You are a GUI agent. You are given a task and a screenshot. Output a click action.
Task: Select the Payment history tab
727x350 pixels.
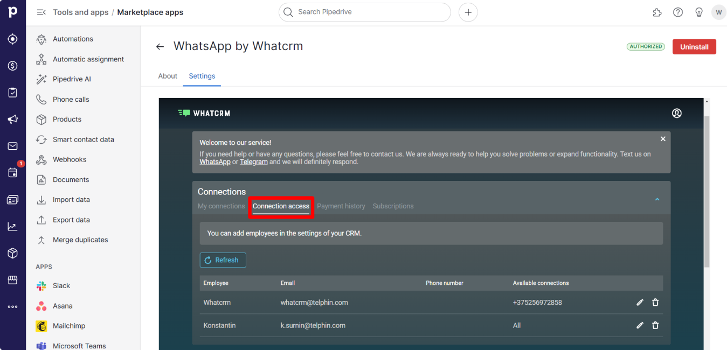341,206
